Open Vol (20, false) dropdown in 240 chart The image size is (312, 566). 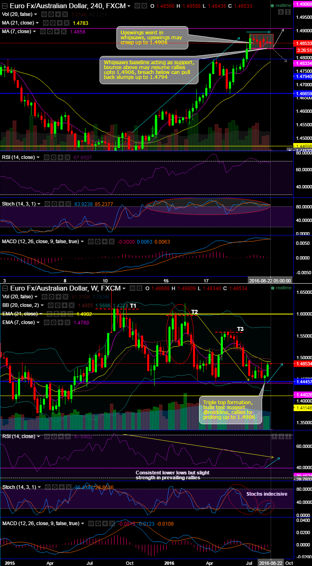36,15
